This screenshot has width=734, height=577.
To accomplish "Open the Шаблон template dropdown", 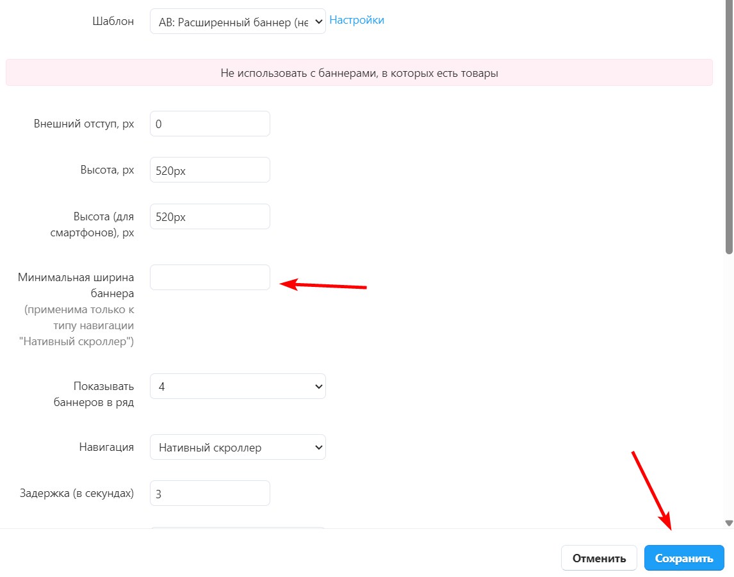I will pyautogui.click(x=237, y=21).
